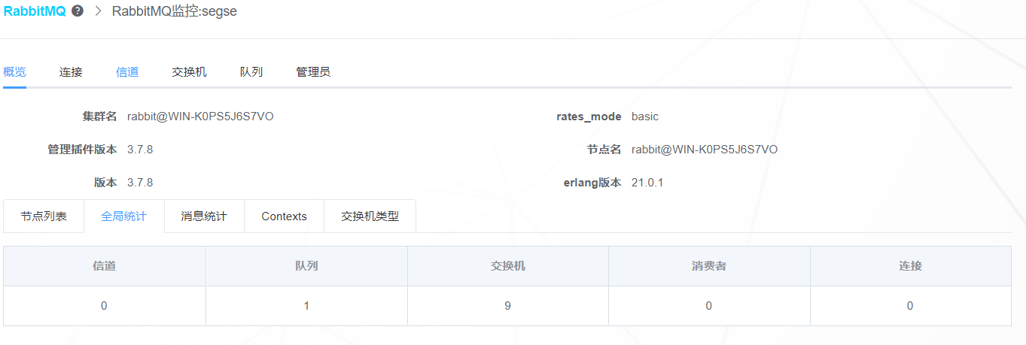Screen dimensions: 1026x345
Task: Open the help question-mark icon beside RabbitMQ
Action: click(78, 12)
